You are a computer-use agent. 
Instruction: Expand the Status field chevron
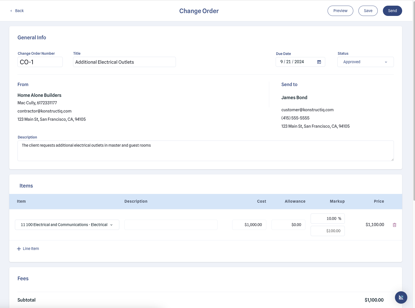coord(386,62)
